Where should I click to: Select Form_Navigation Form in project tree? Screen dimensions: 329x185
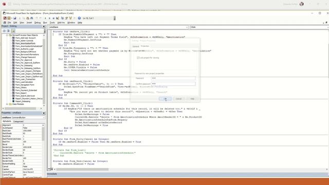coord(25,85)
